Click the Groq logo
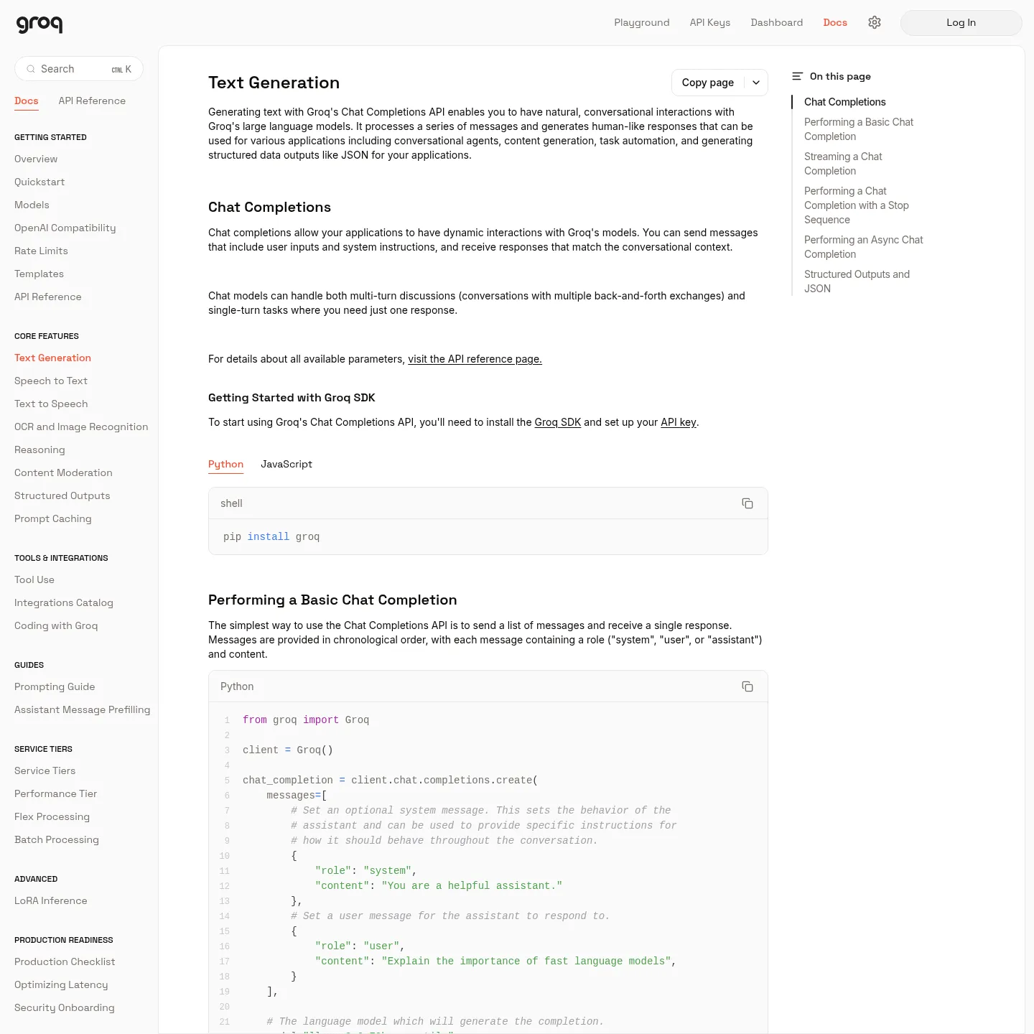 pos(39,24)
